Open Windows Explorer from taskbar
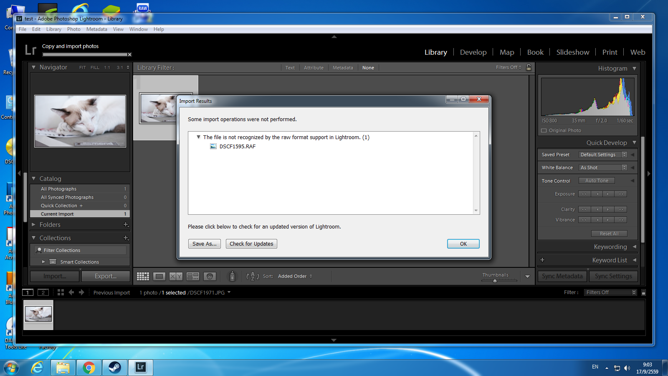668x376 pixels. click(63, 368)
